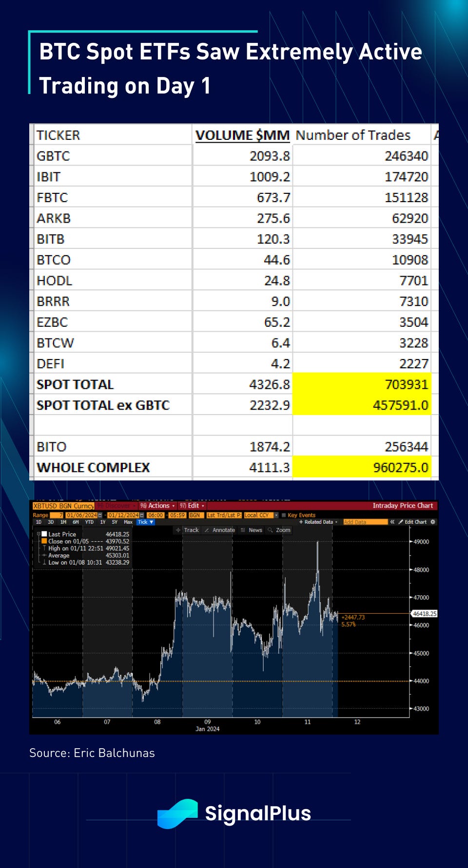
Task: Click the double-chevron collapse icon
Action: click(x=392, y=522)
